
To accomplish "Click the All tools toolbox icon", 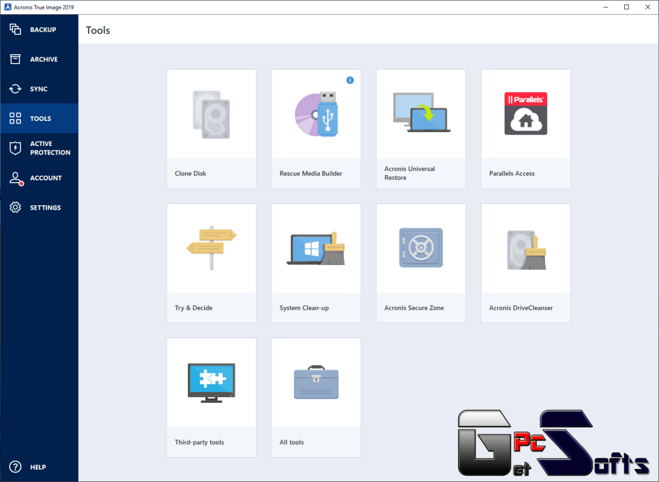I will 316,382.
